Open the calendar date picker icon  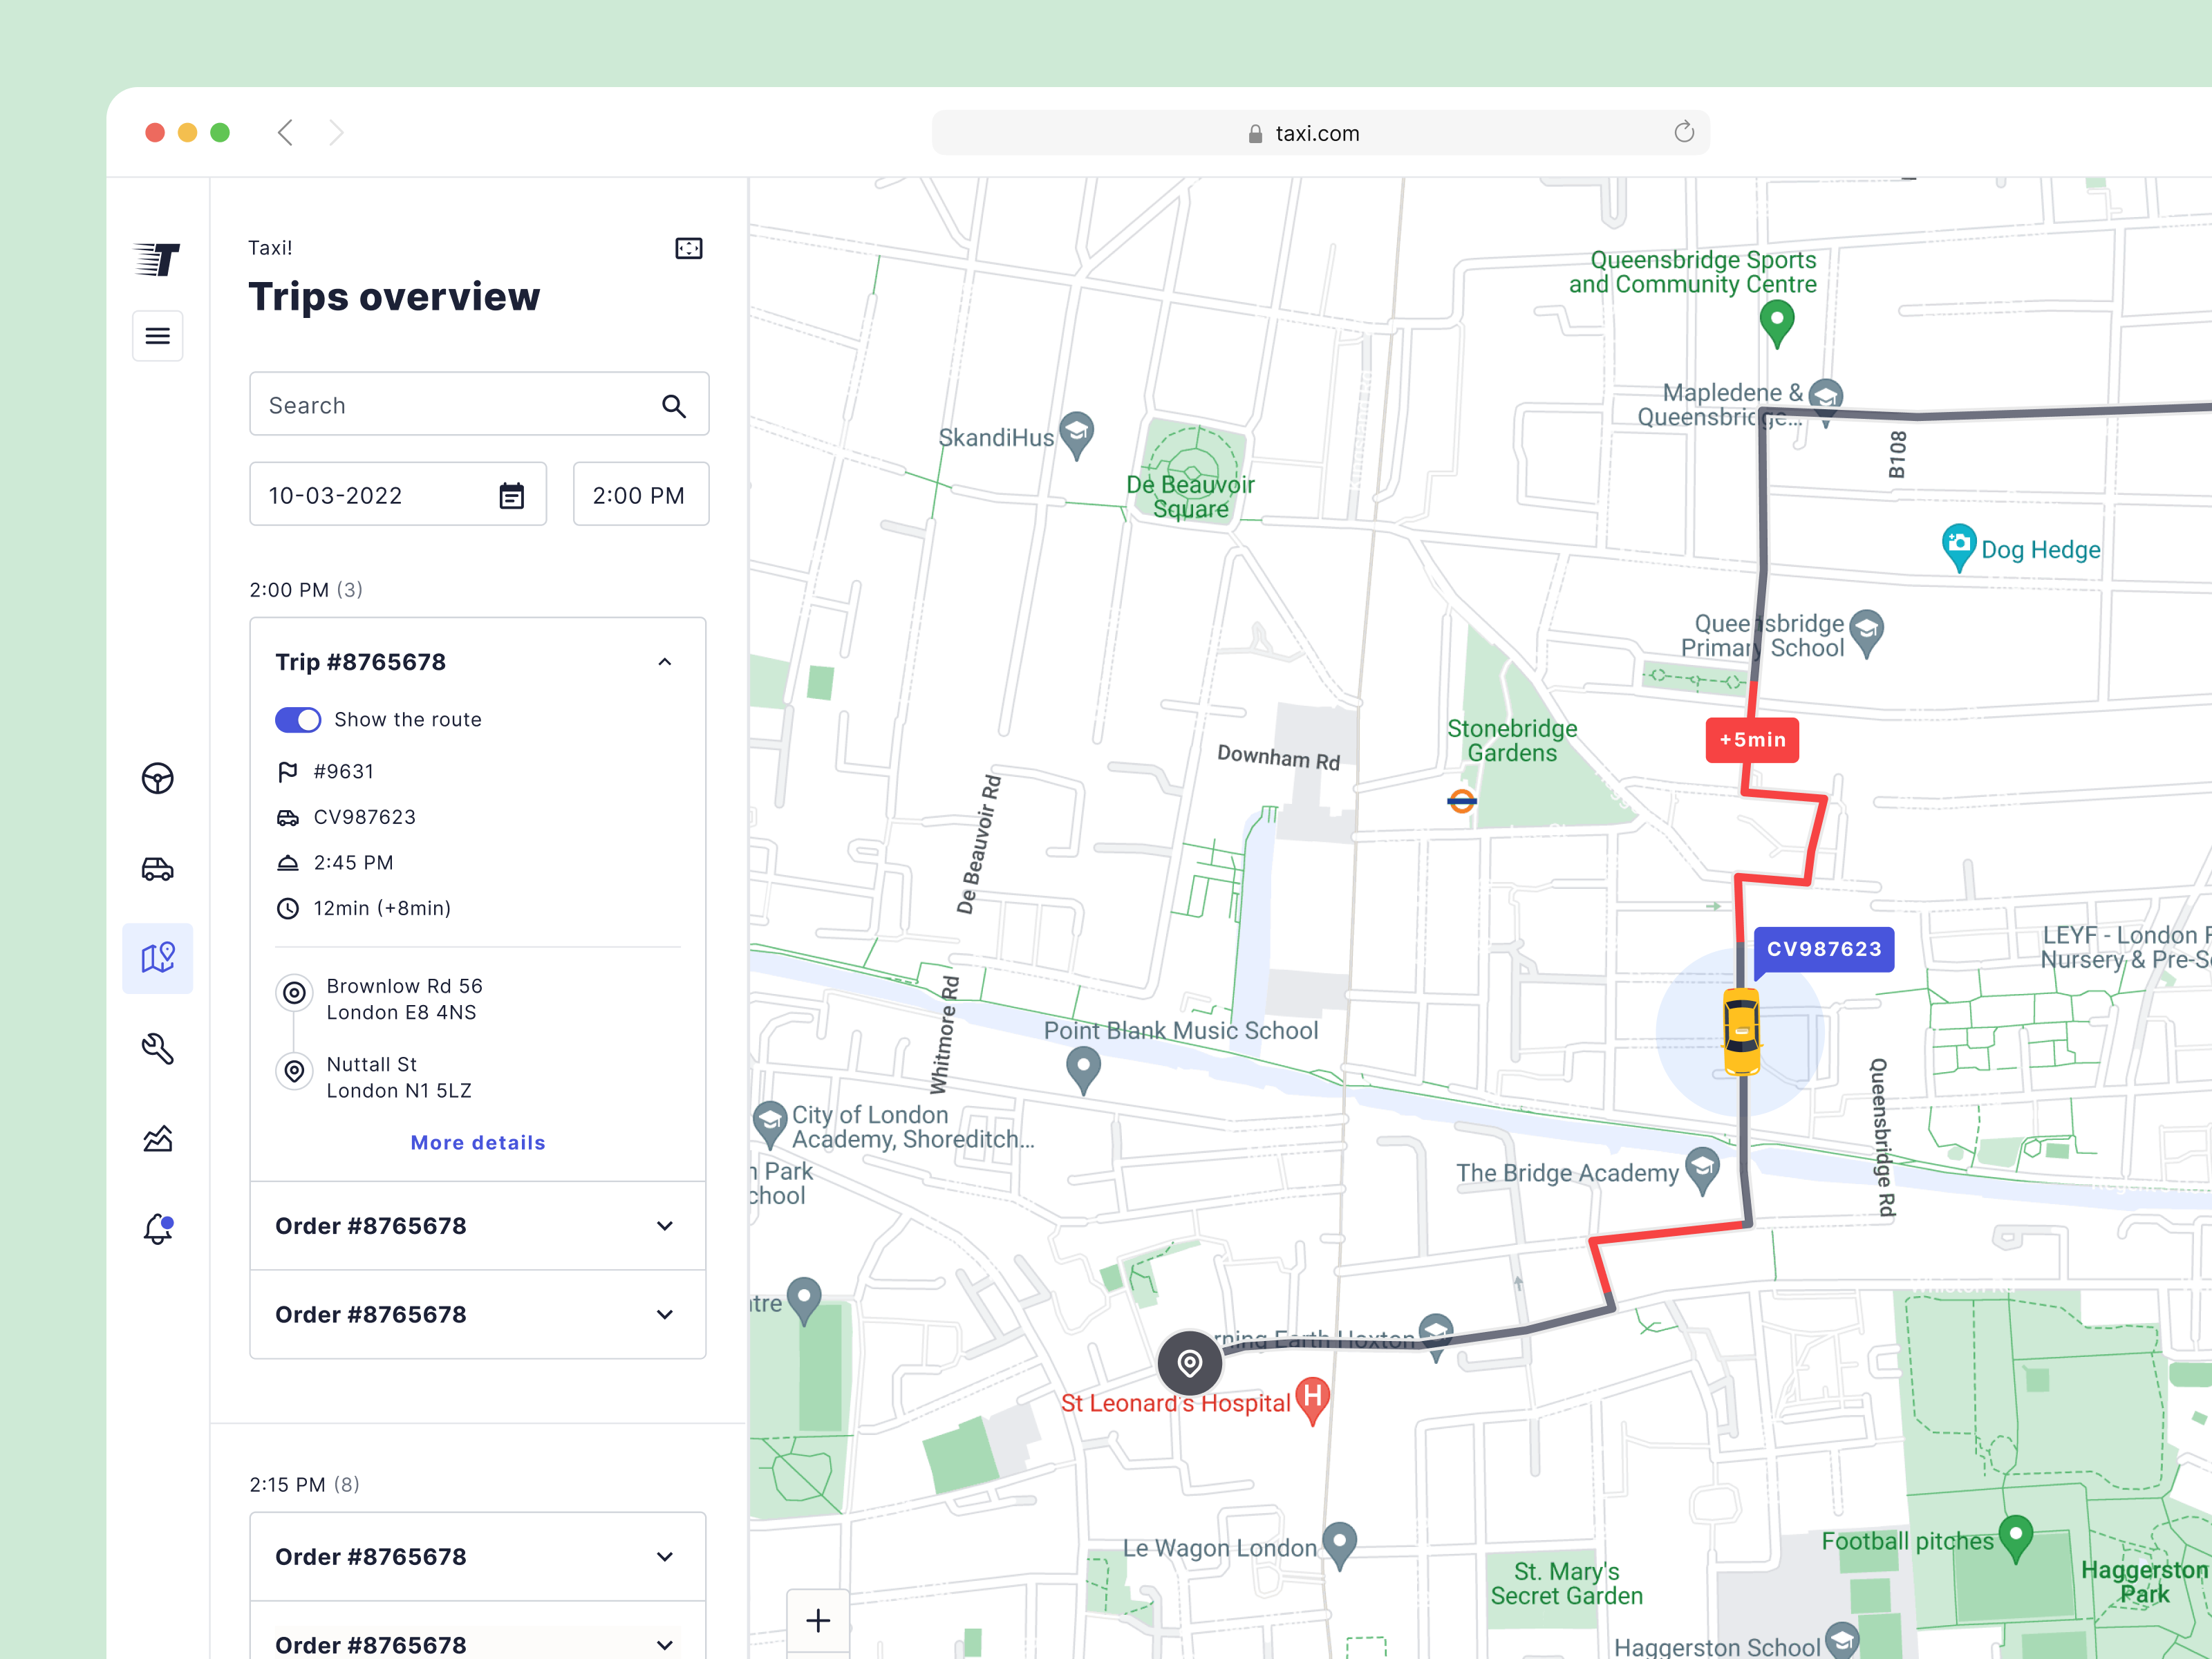pyautogui.click(x=511, y=495)
